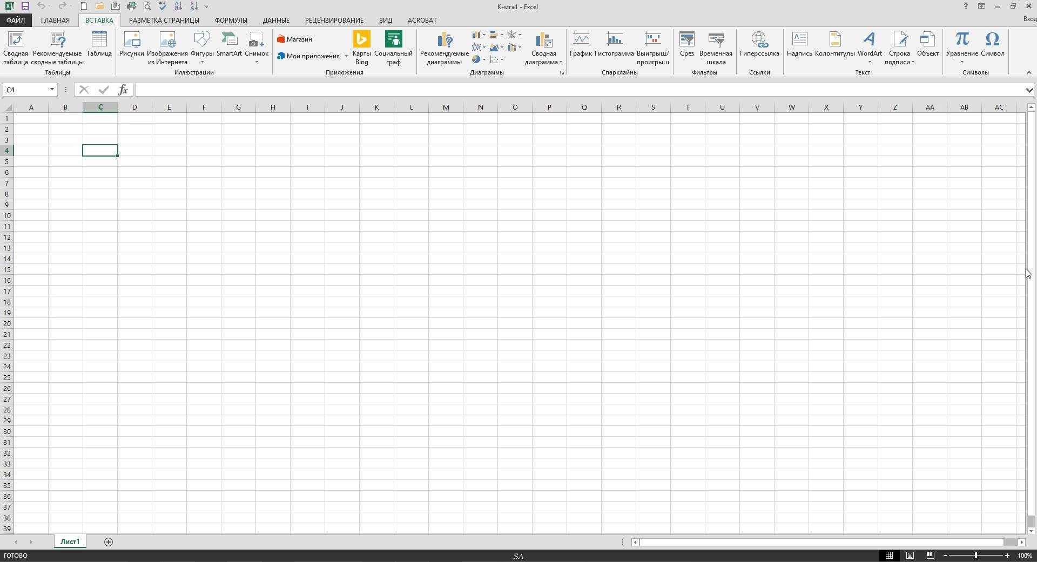Click the zoom slider handle

(976, 556)
